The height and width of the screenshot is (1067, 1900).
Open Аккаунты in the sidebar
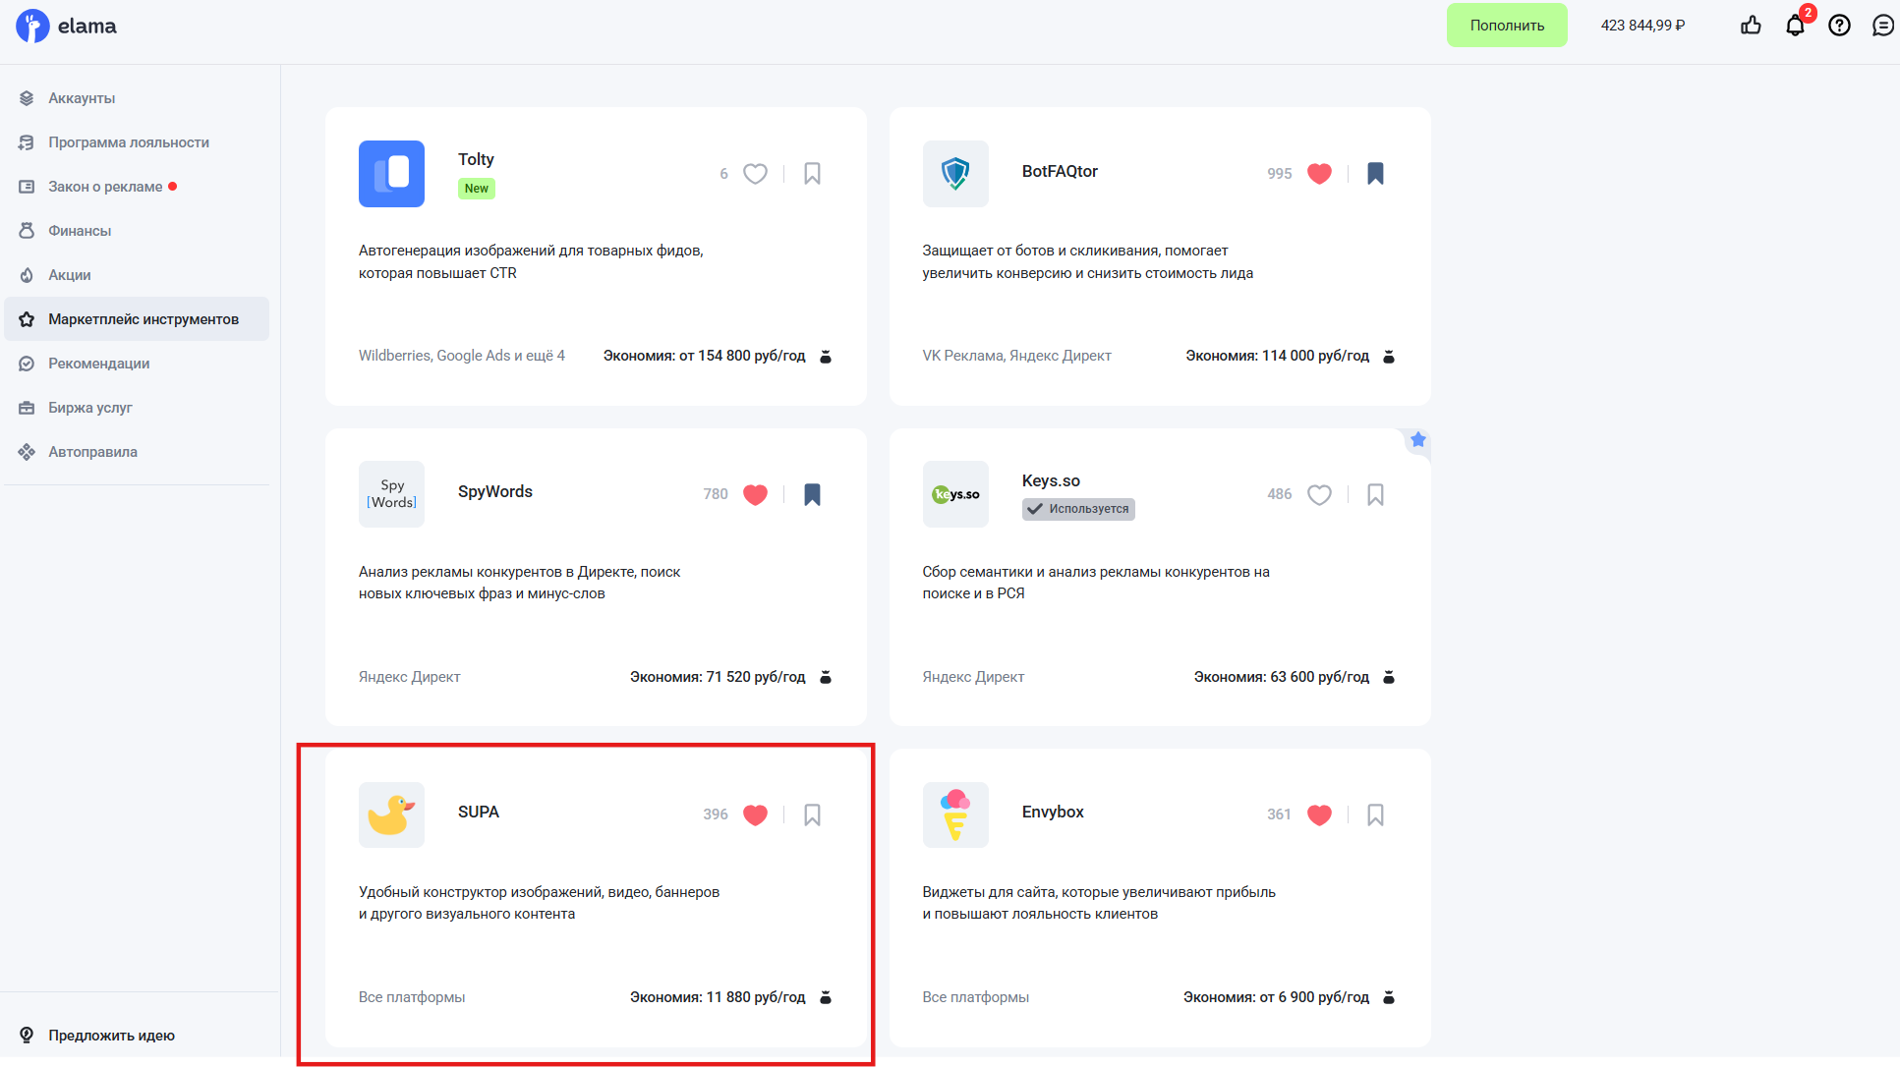pyautogui.click(x=82, y=98)
